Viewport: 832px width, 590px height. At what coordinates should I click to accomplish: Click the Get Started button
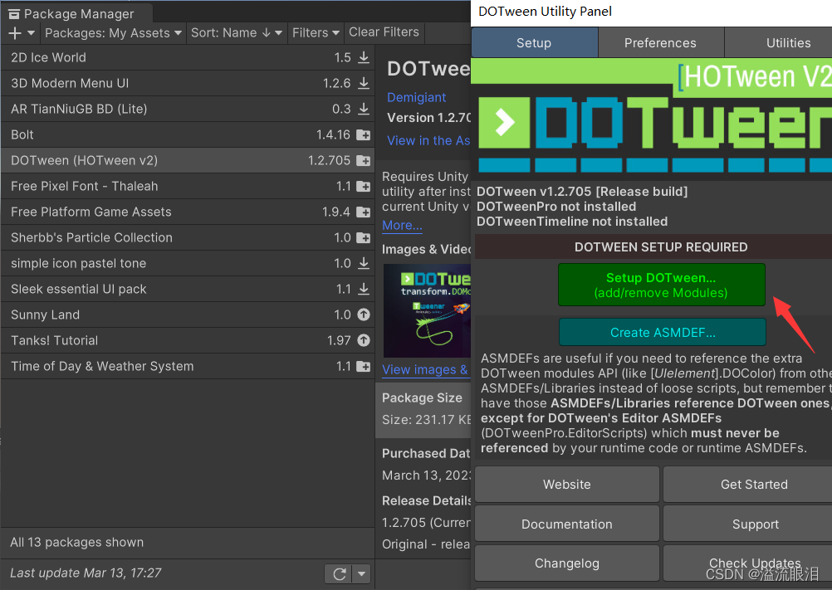click(x=747, y=485)
